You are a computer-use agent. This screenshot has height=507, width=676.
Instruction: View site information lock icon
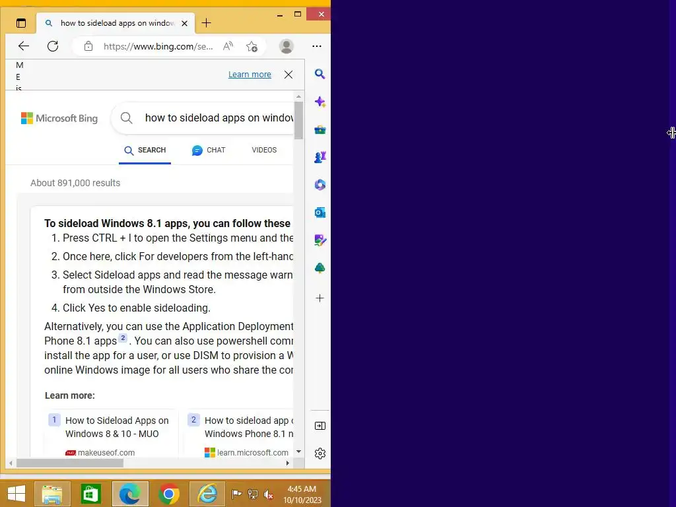click(88, 46)
